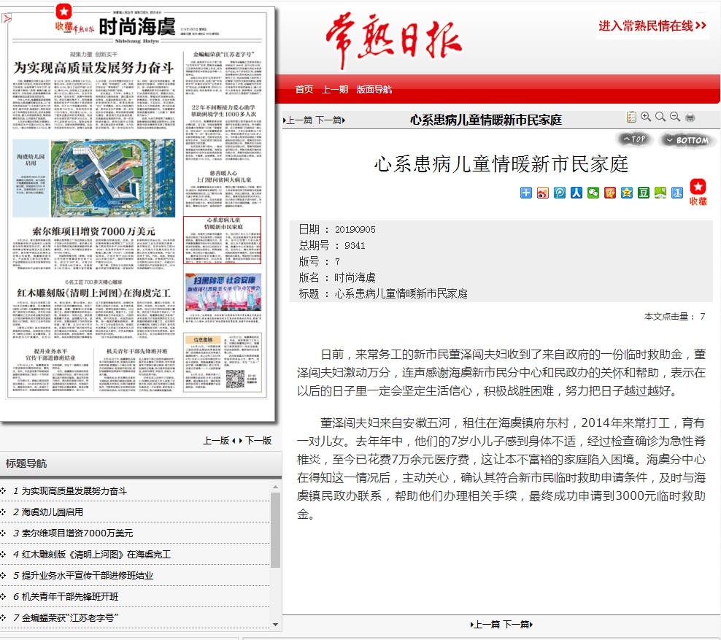Open more sharing options blue plus icon
Viewport: 721px width, 640px height.
(x=526, y=193)
